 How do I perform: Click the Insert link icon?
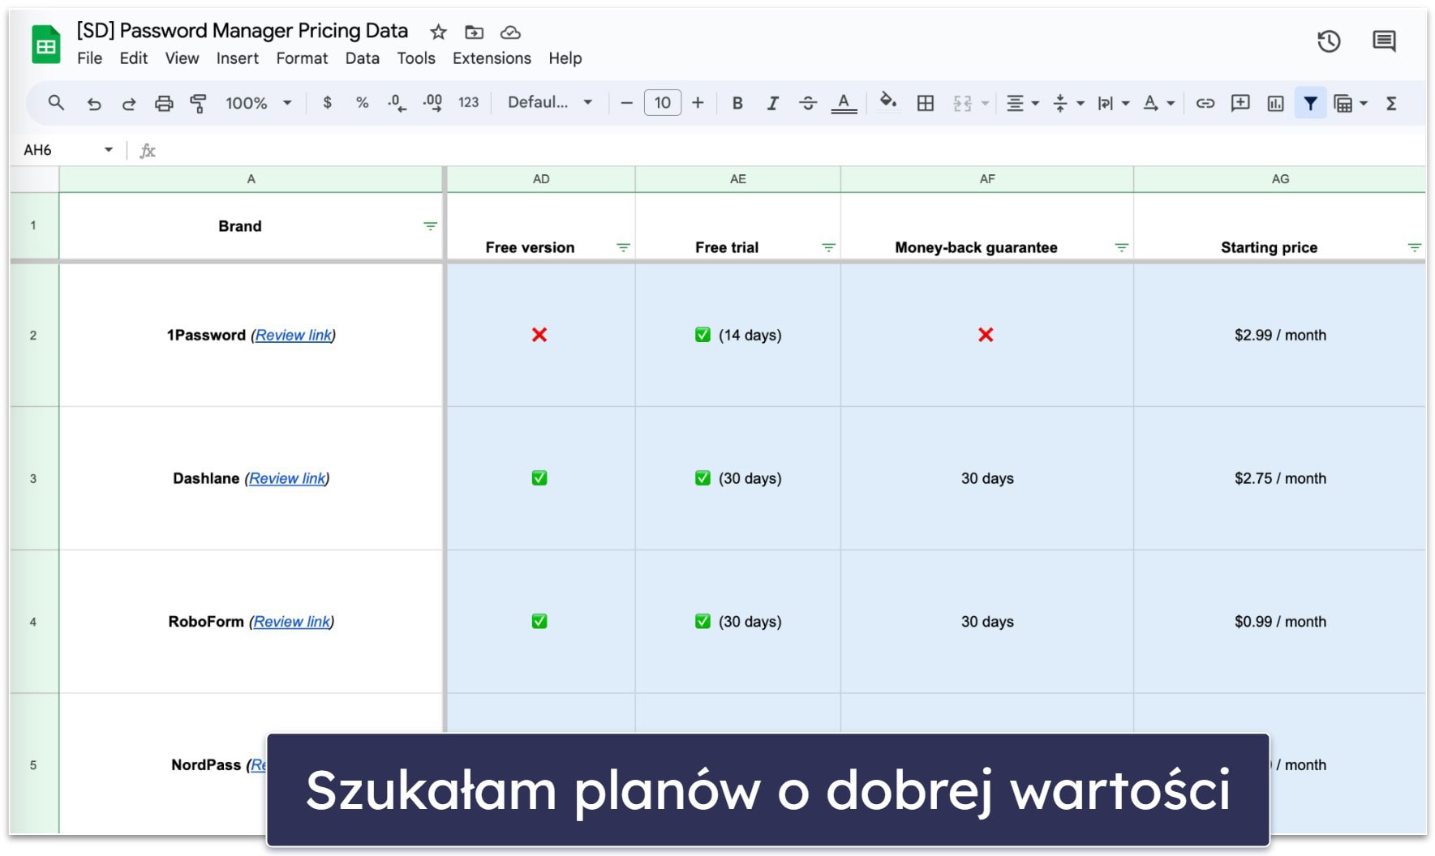[1205, 103]
